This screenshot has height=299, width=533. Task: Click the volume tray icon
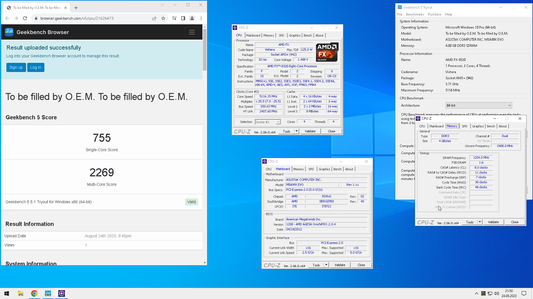point(497,293)
